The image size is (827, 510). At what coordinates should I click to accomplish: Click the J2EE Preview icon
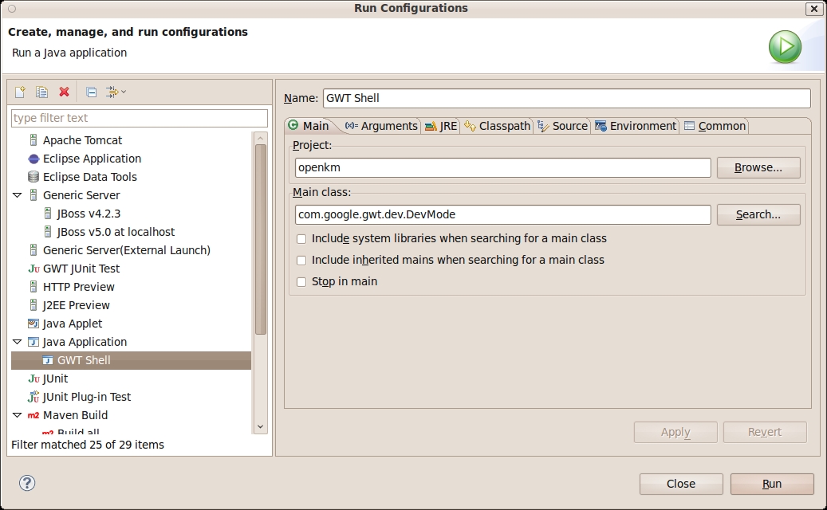point(33,305)
